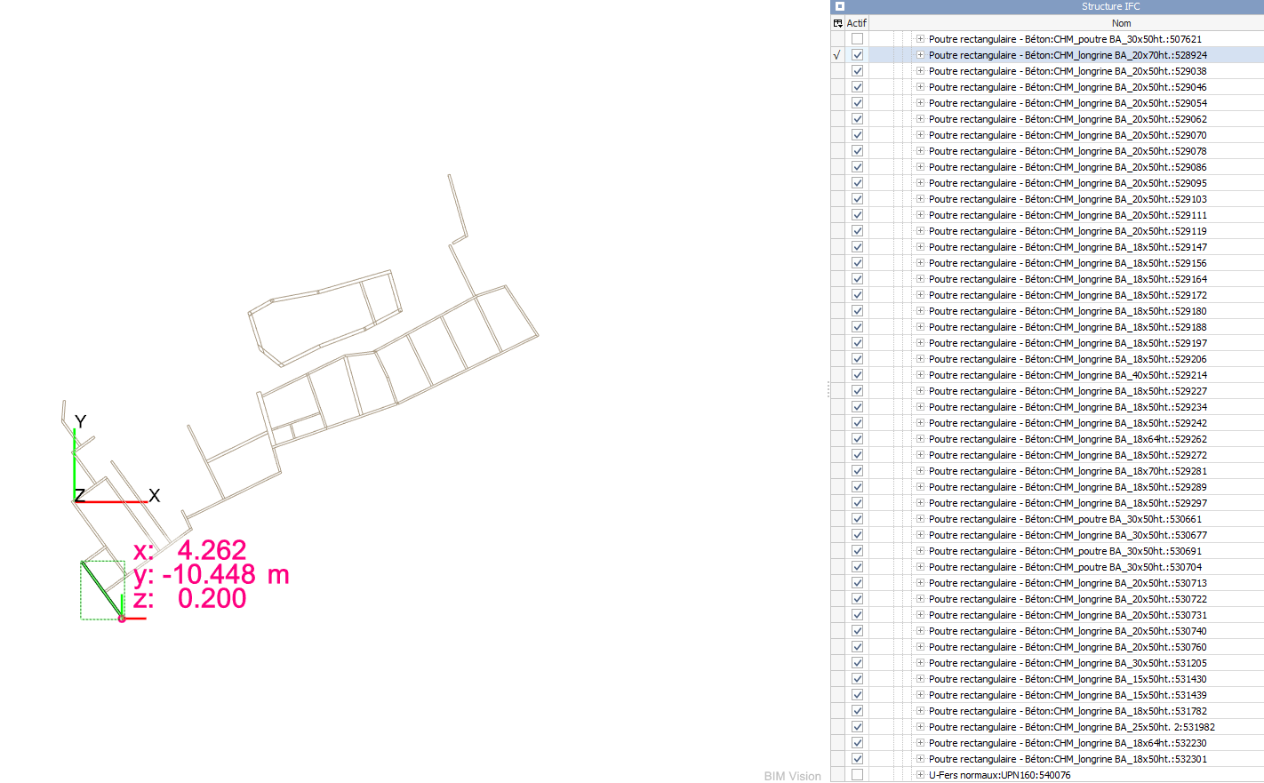Click the Actif column header
The width and height of the screenshot is (1264, 783).
(857, 23)
